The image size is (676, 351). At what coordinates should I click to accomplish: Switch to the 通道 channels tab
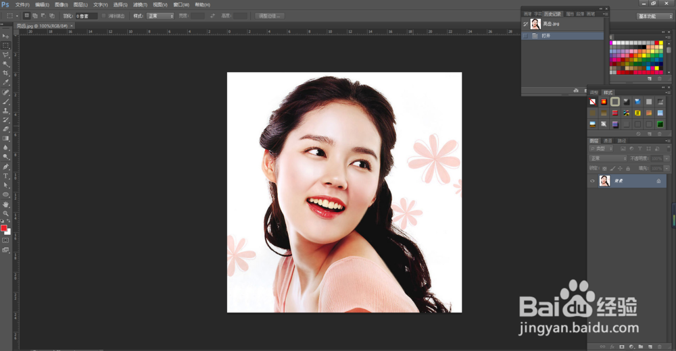pyautogui.click(x=608, y=141)
